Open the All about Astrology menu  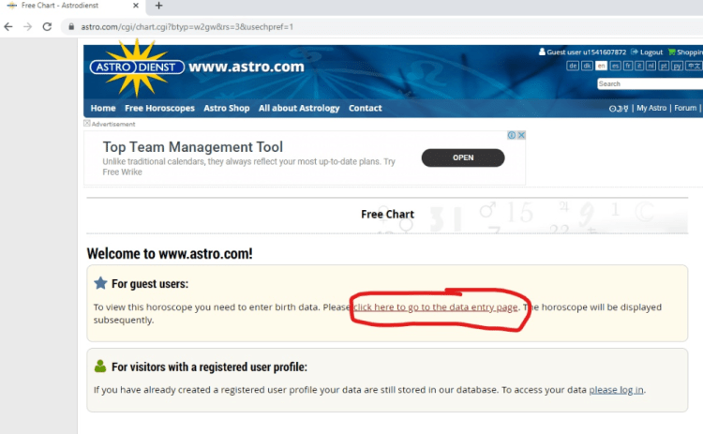click(x=299, y=108)
